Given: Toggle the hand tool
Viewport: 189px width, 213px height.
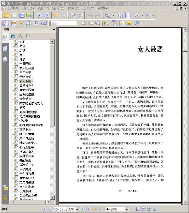Looking at the screenshot, I should click(x=6, y=23).
